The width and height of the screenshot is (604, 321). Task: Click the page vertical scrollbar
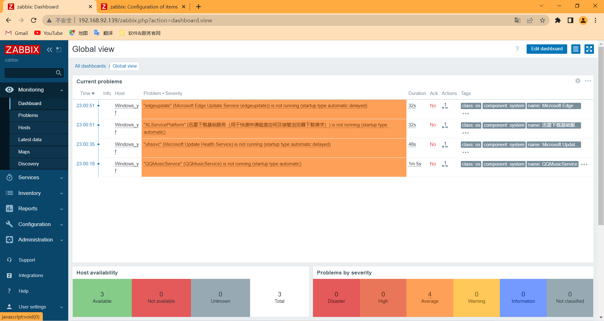pyautogui.click(x=601, y=136)
